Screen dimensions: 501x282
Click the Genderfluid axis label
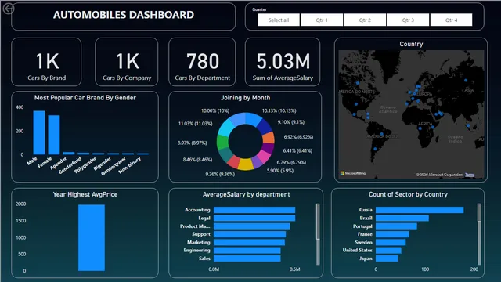[x=70, y=165]
